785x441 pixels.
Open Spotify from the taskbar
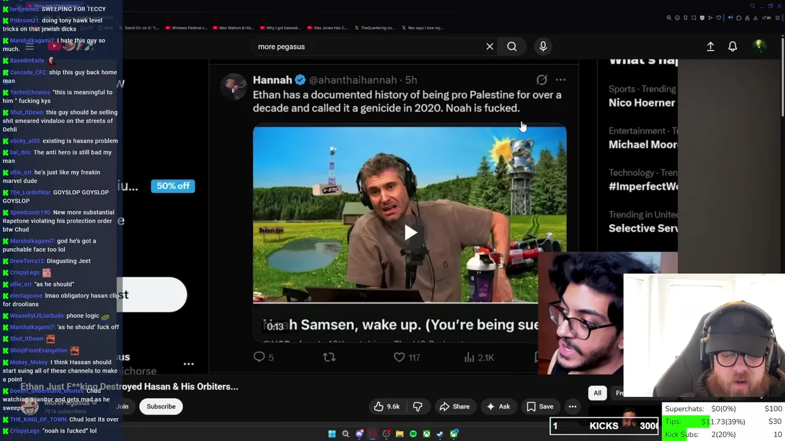[x=413, y=434]
